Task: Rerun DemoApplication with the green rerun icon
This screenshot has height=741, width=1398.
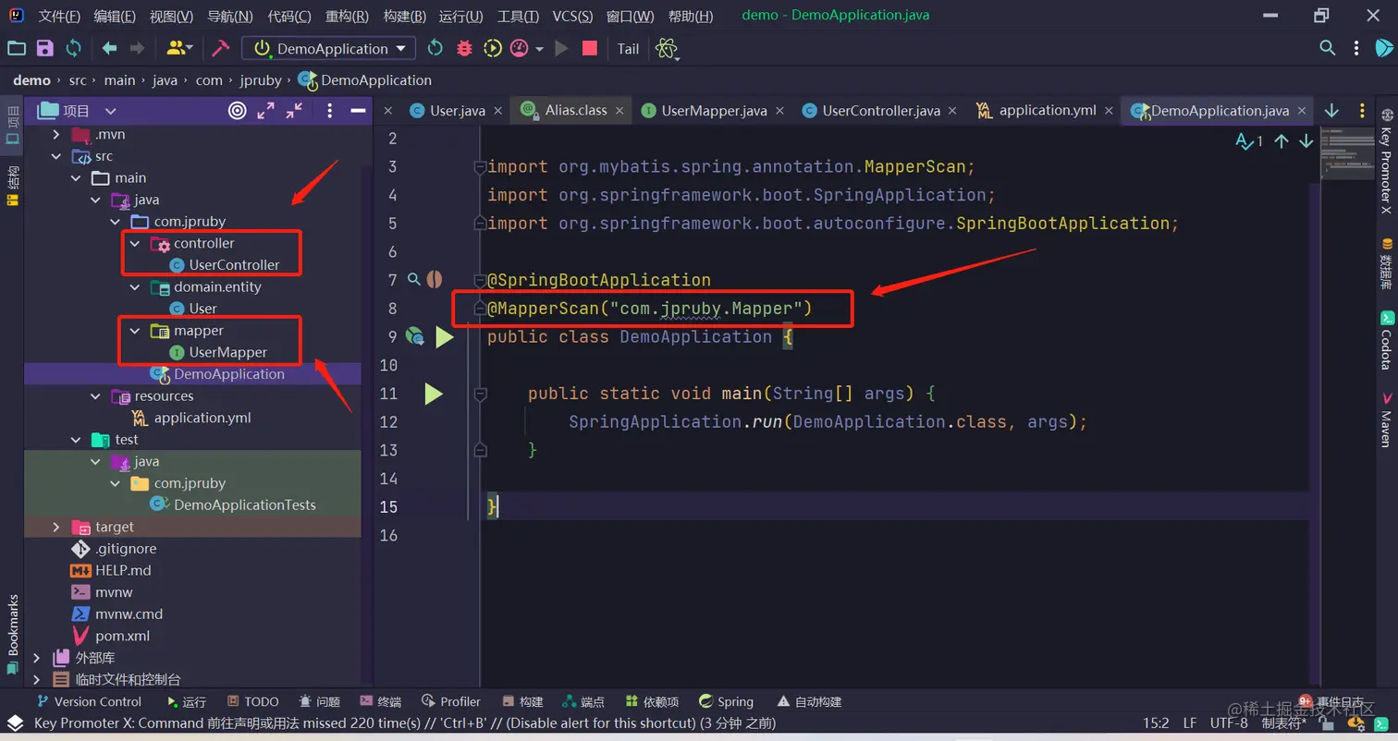Action: 435,48
